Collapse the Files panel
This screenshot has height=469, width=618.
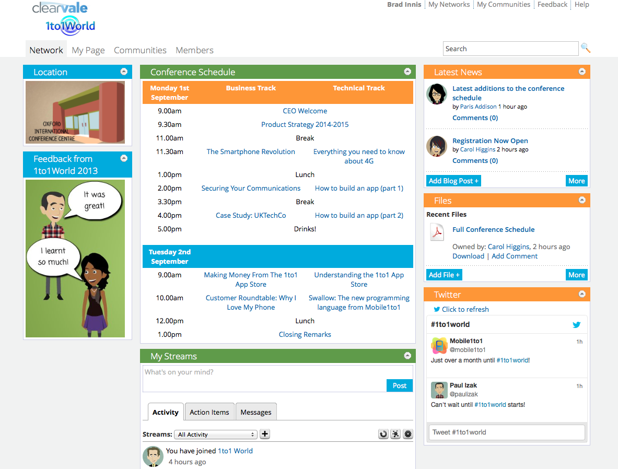point(582,200)
